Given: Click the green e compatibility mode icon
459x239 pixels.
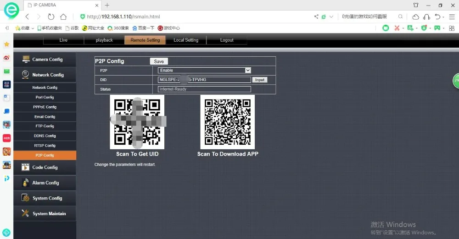Looking at the screenshot, I should [324, 16].
